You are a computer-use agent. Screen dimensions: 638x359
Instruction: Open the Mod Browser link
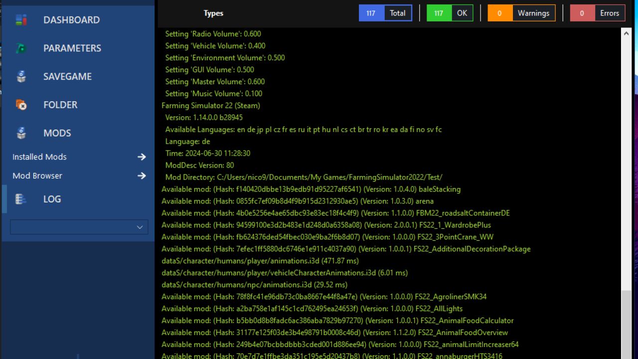(37, 176)
